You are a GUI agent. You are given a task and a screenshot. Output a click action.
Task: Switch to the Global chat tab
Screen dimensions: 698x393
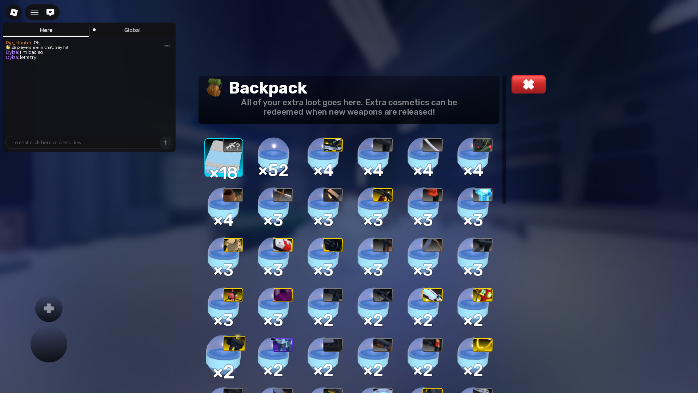[132, 30]
